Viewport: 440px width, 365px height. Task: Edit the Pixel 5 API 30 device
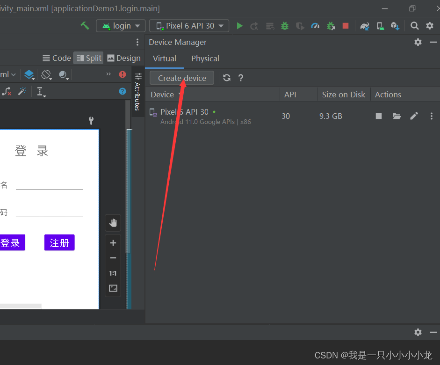(414, 116)
